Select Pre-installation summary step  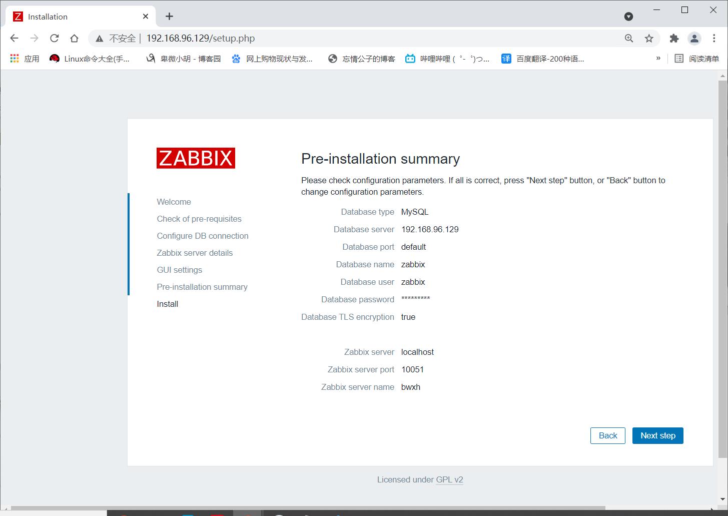coord(202,287)
